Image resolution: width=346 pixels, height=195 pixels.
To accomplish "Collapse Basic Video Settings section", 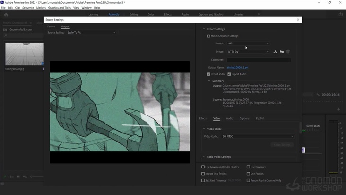I will click(x=204, y=157).
